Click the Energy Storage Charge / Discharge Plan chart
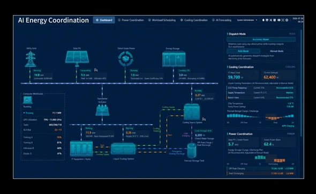This screenshot has width=316, height=194. [260, 159]
